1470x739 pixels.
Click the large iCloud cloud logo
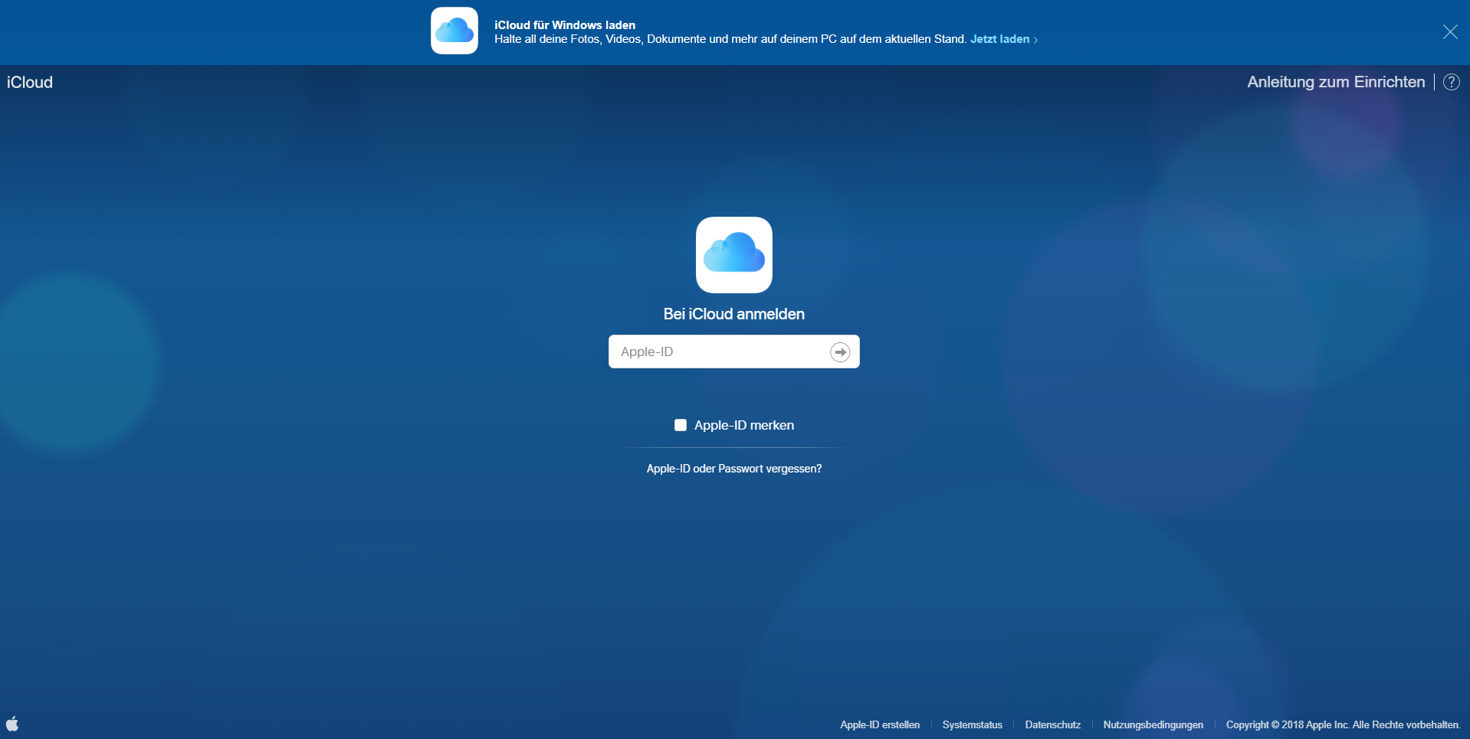click(x=734, y=255)
